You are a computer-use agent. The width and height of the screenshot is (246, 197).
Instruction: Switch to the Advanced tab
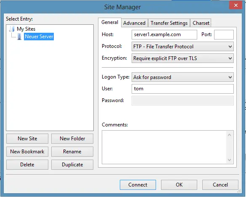(135, 23)
